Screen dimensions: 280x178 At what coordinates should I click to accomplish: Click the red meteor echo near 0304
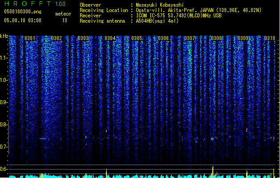(x=106, y=131)
